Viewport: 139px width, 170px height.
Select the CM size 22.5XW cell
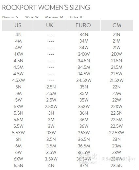(x=116, y=133)
